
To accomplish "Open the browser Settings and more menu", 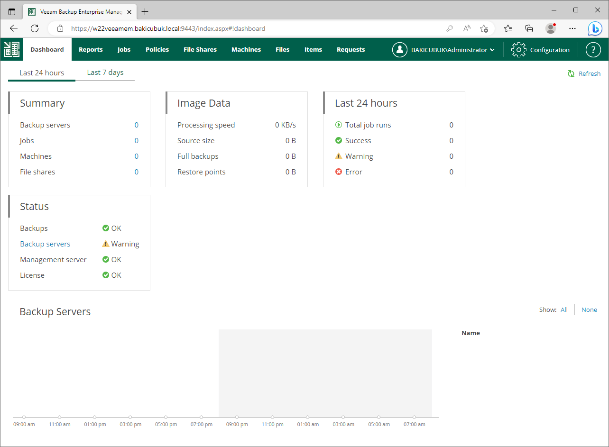I will point(572,28).
